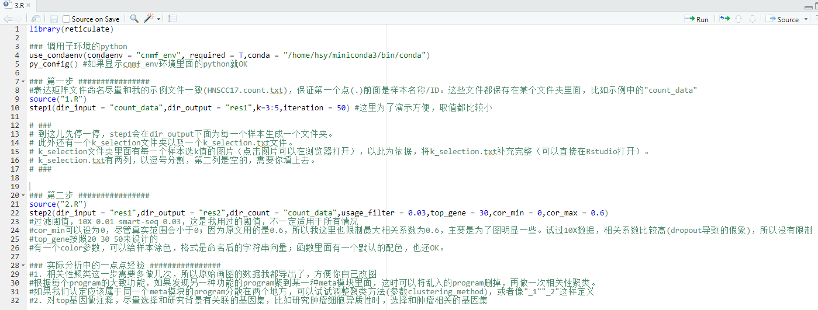The height and width of the screenshot is (310, 818).
Task: Click the "### 调用子环境的python" comment on line 3
Action: (78, 46)
